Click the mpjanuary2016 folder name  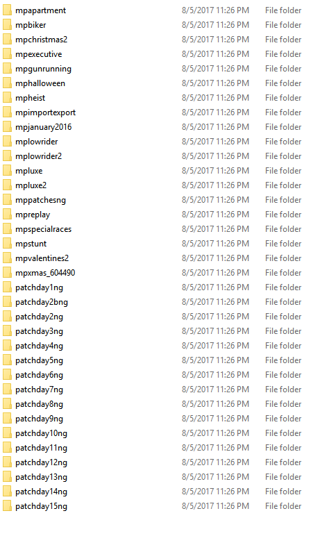[44, 127]
